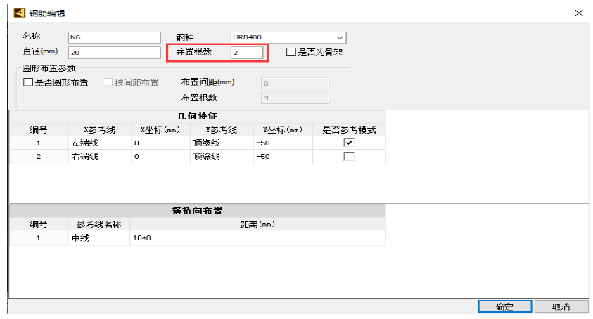The image size is (593, 319).
Task: Select the 右端线 X参考线 cell
Action: pos(100,157)
